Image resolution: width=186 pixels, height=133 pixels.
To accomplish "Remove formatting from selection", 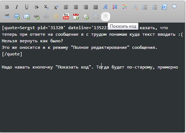I will [135, 7].
